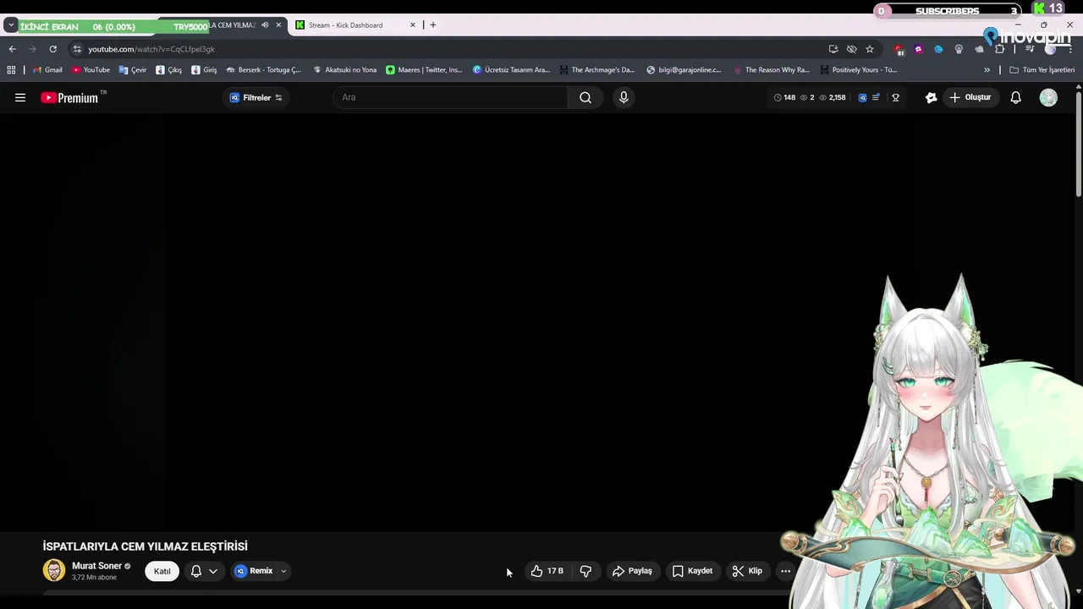Image resolution: width=1083 pixels, height=609 pixels.
Task: Open a new browser tab
Action: 433,25
